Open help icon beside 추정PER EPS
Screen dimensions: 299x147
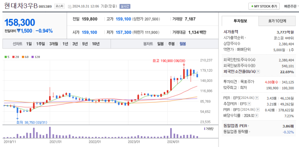249,104
